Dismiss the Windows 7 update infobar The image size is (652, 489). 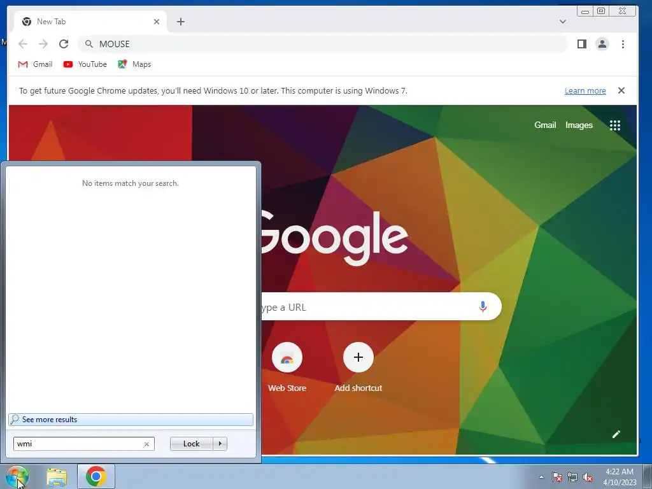621,90
